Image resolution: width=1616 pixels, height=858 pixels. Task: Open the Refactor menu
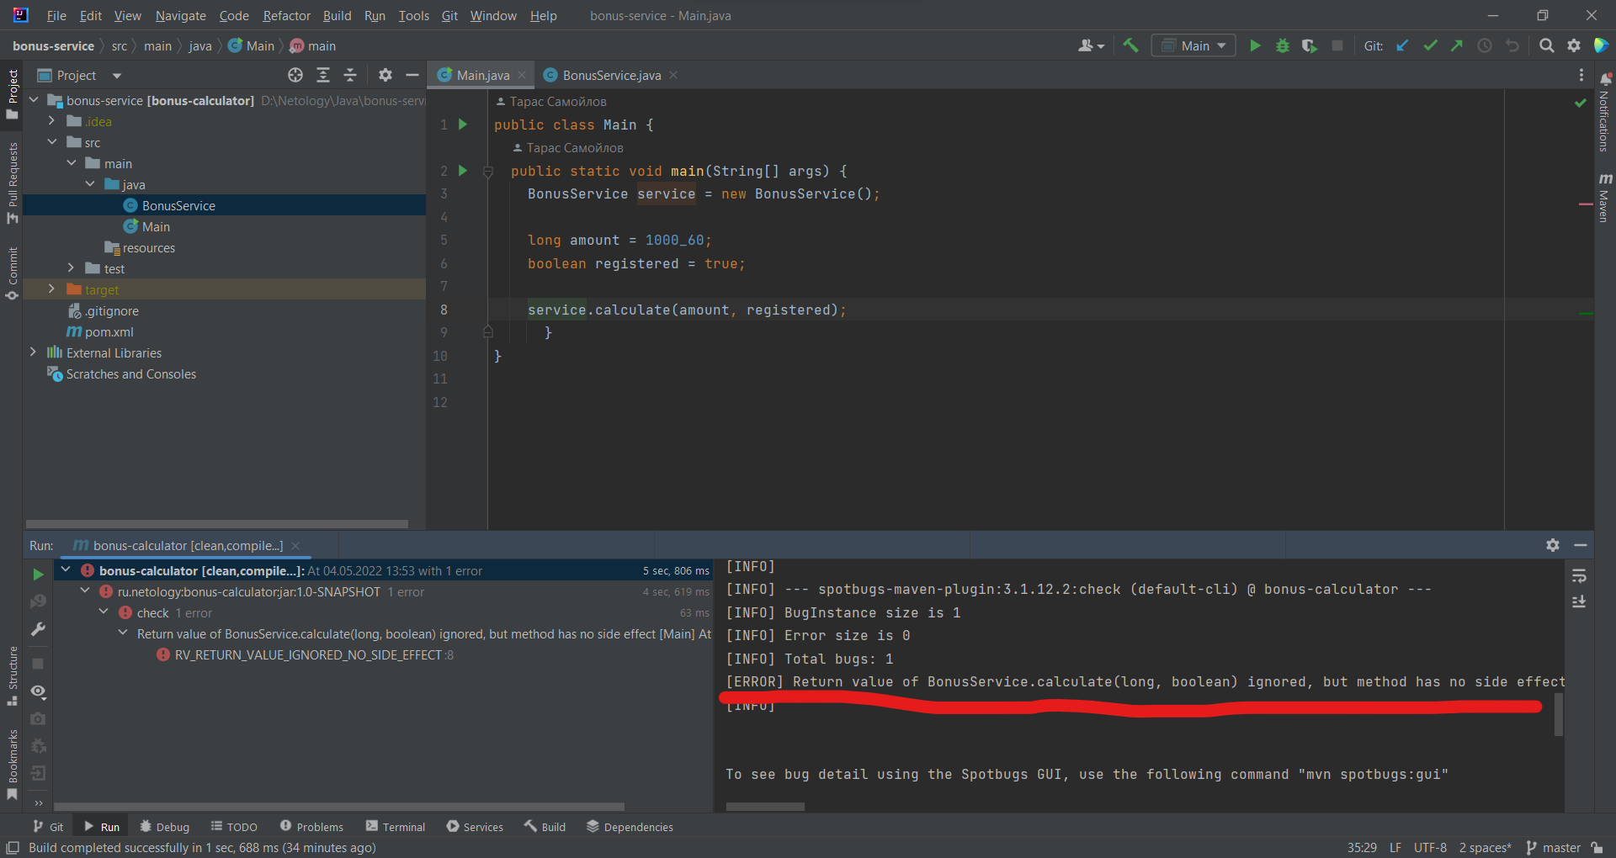[x=286, y=15]
